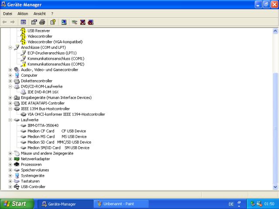Collapse the Laufwerke node
This screenshot has height=209, width=279.
(x=10, y=120)
